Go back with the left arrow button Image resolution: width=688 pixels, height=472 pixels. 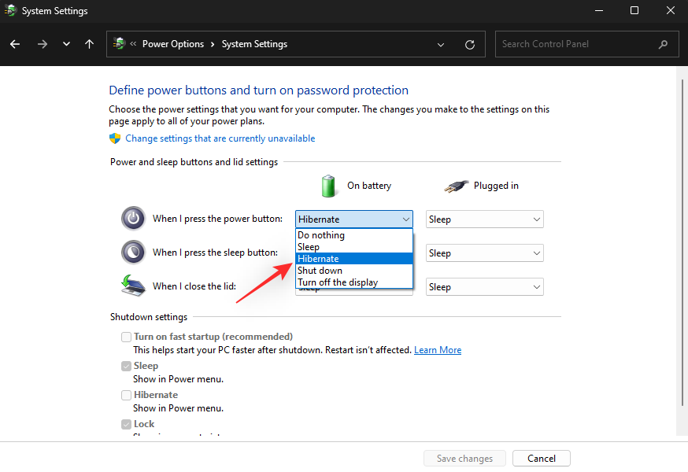[x=15, y=44]
